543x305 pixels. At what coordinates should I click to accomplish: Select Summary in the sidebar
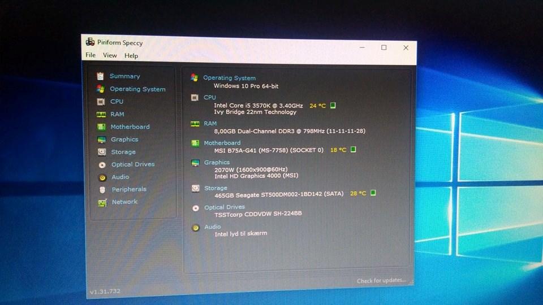(124, 76)
